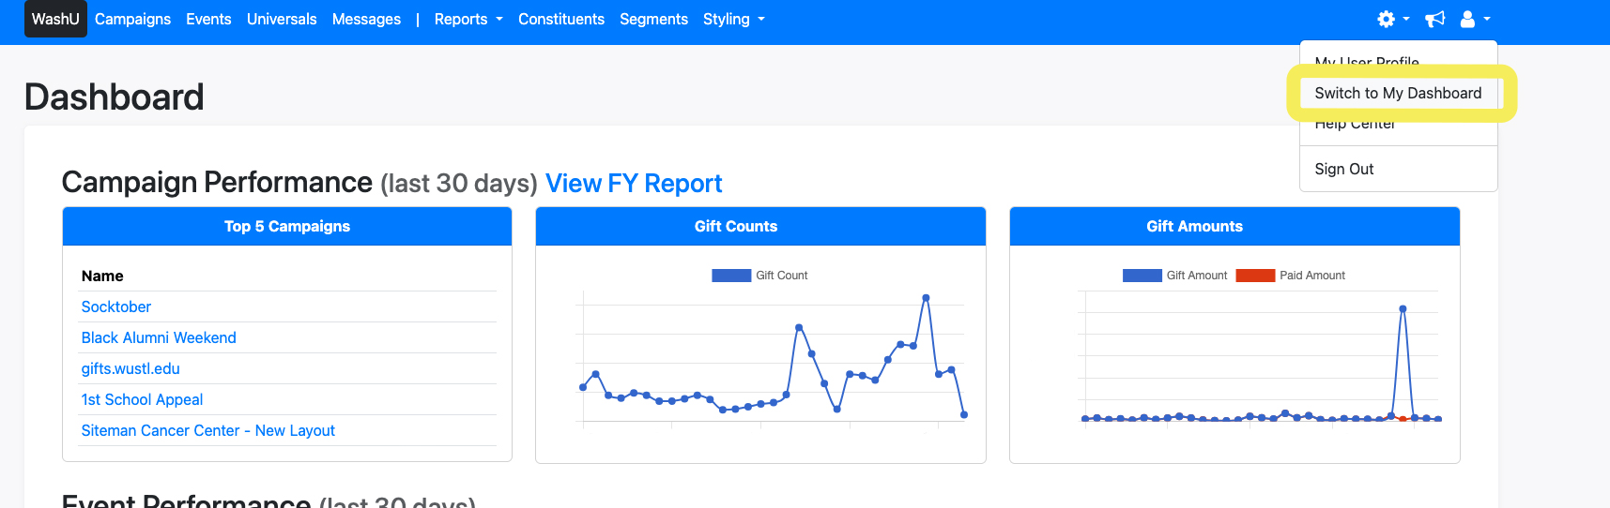Click the spike point in Gift Amounts chart
The width and height of the screenshot is (1610, 508).
pos(1403,308)
